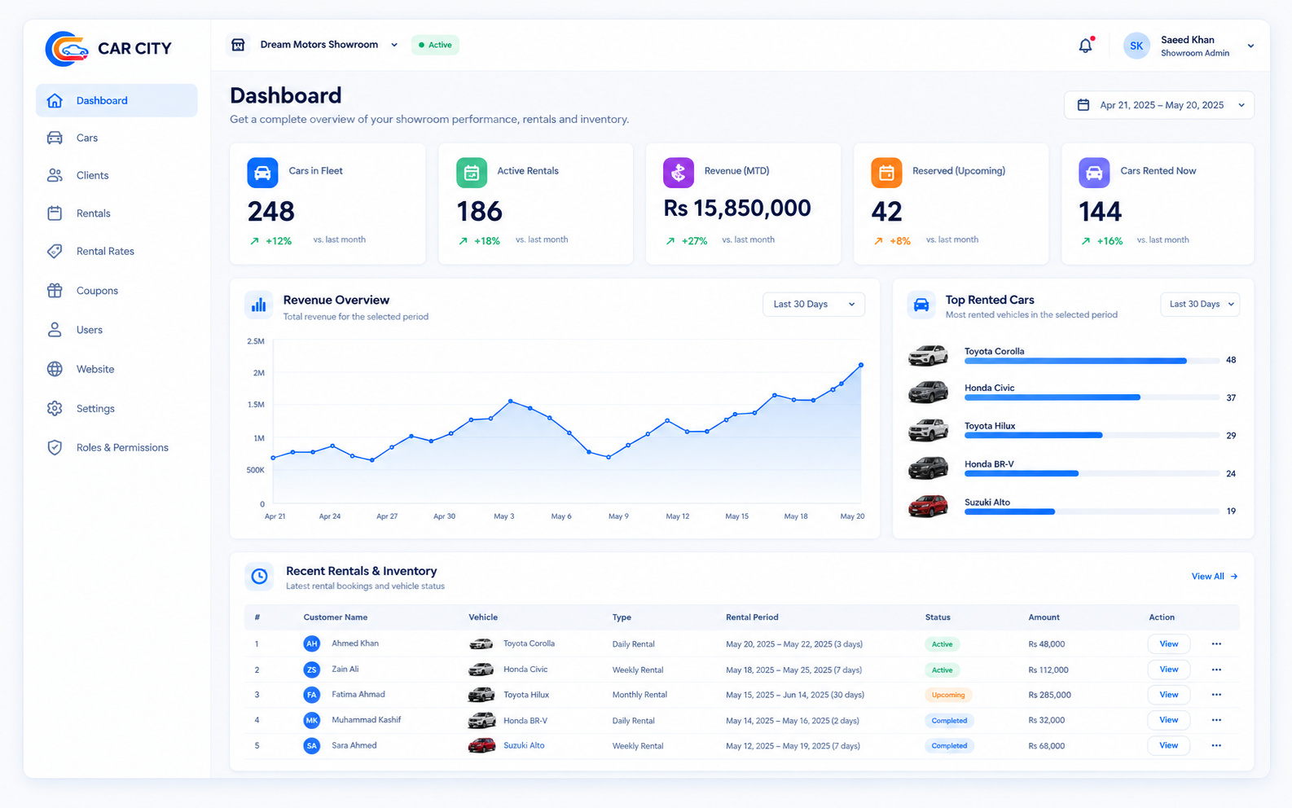Open Coupons in the sidebar
The width and height of the screenshot is (1292, 808).
pos(116,291)
